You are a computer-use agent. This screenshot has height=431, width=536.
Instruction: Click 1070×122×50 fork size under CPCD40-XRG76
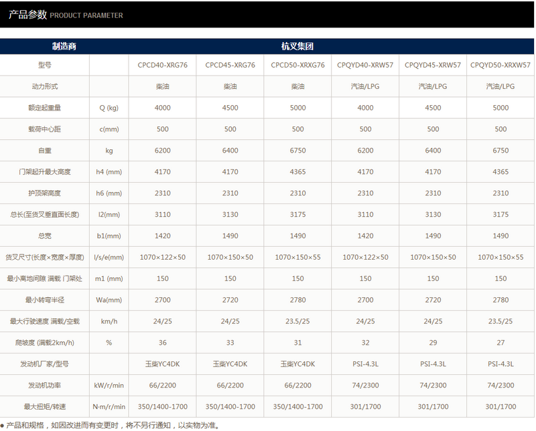point(163,257)
